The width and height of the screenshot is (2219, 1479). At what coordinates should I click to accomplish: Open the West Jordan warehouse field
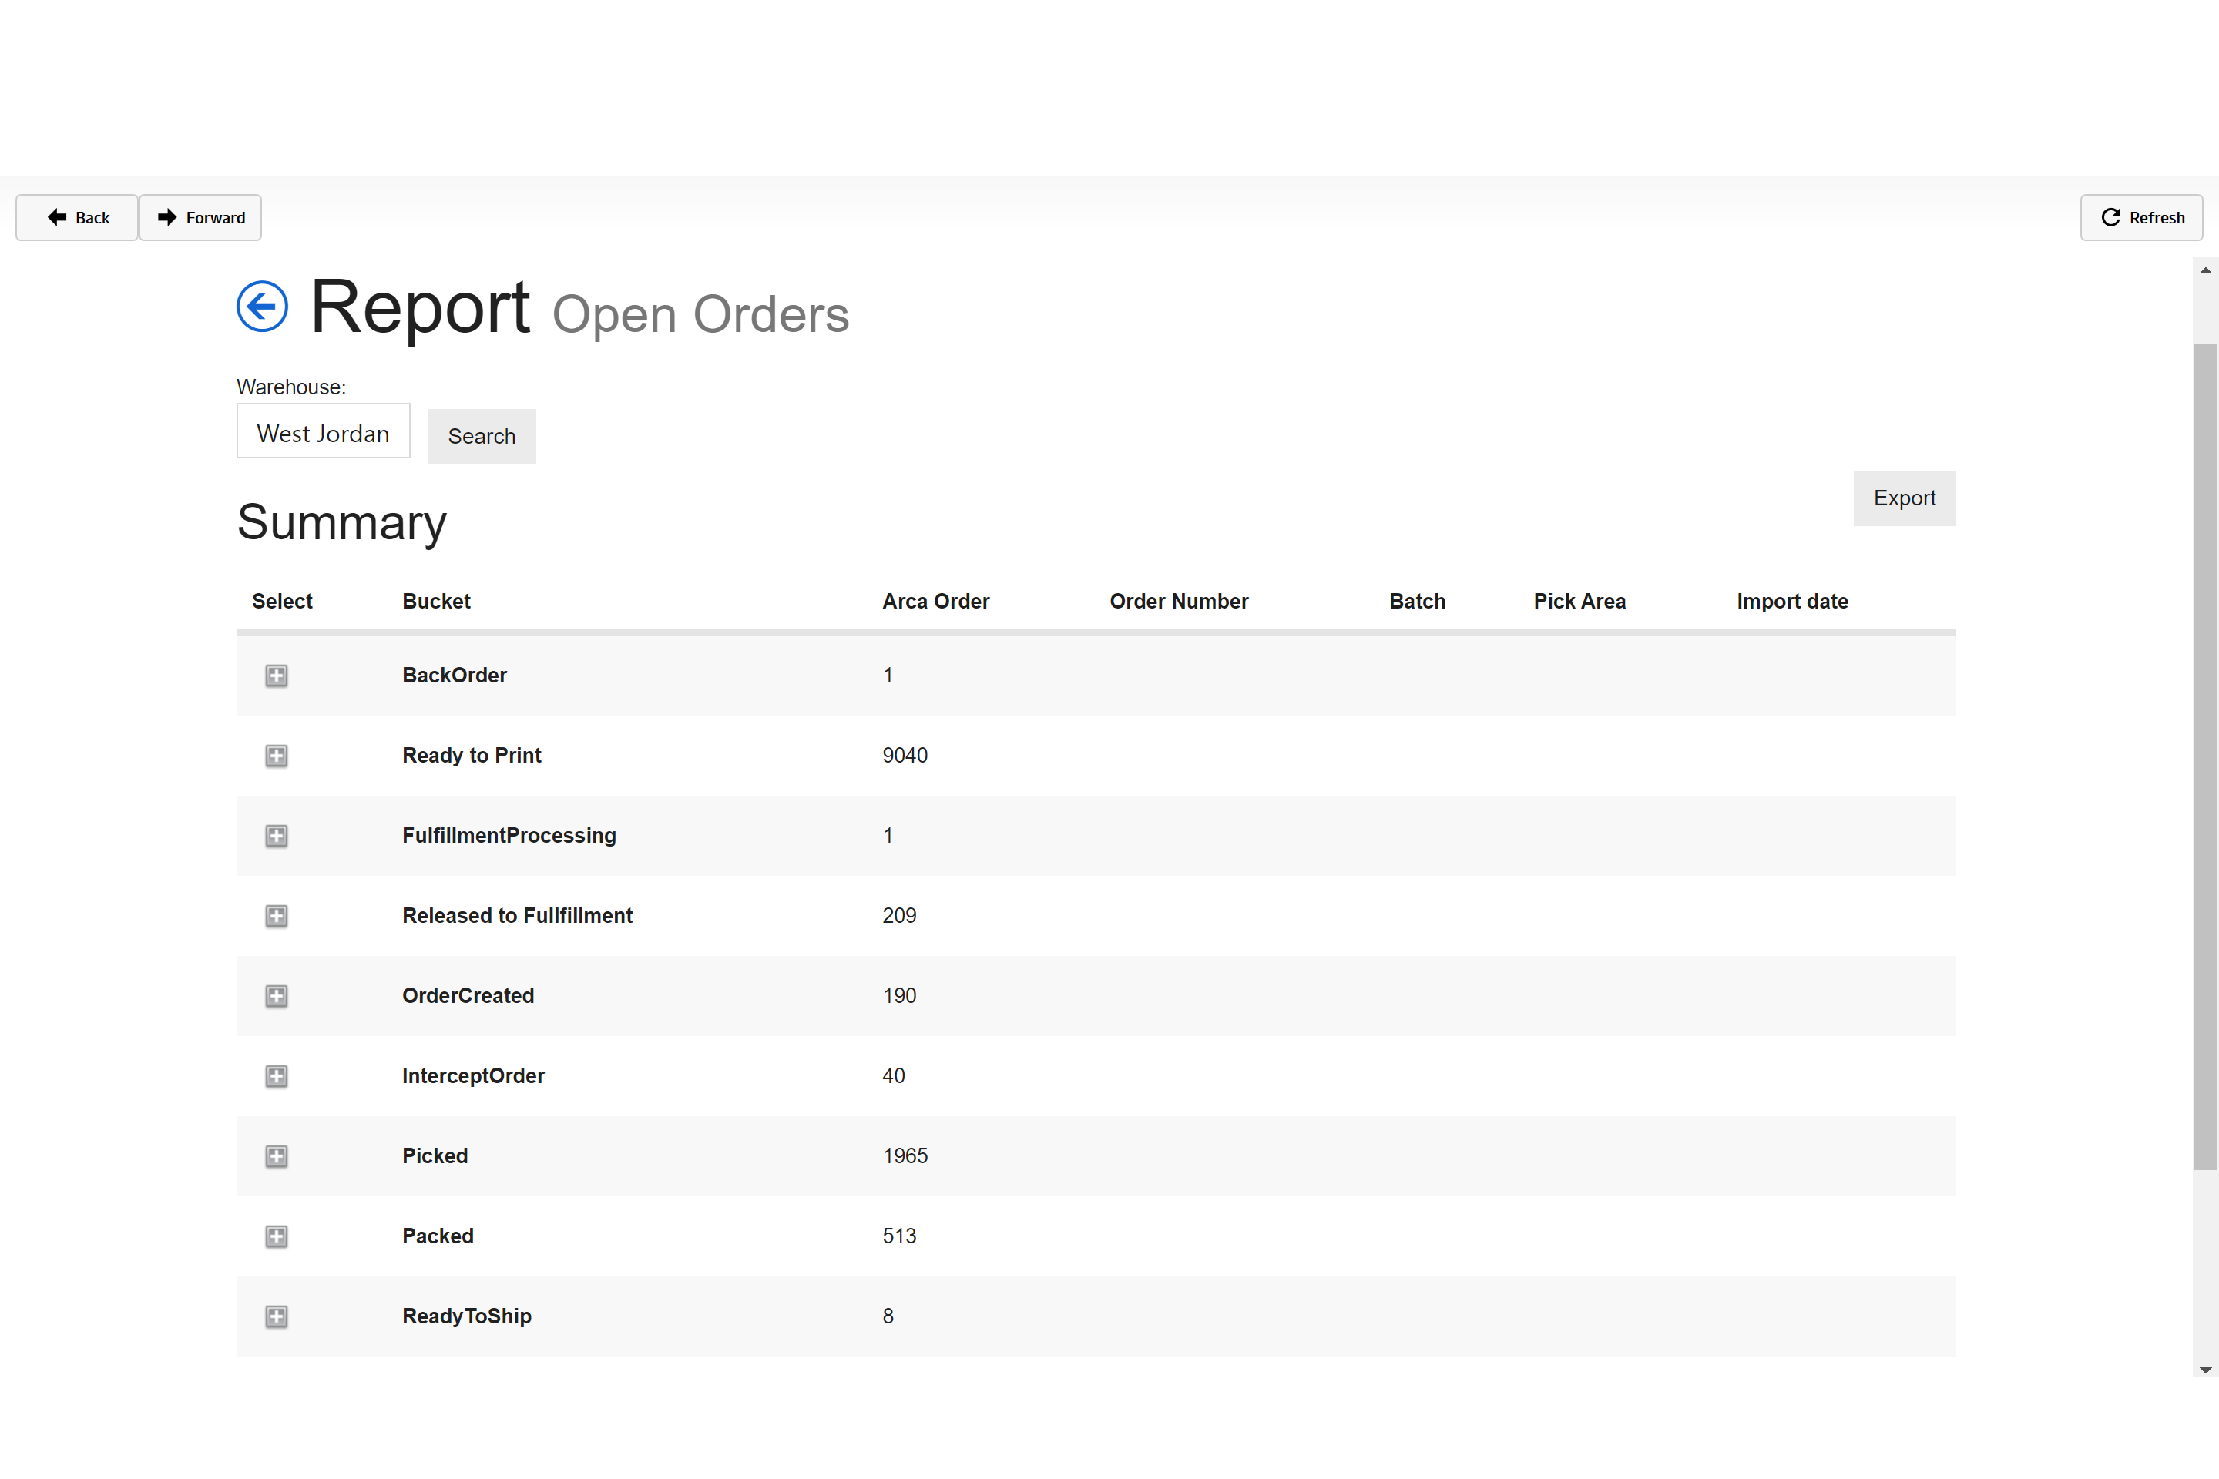tap(323, 432)
